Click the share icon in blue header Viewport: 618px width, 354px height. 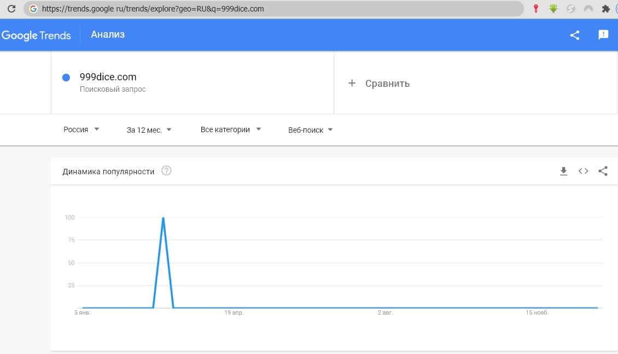[575, 35]
